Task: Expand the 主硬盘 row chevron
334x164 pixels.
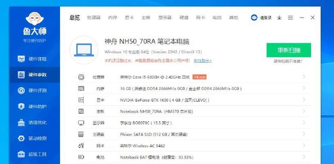Action: [304, 134]
